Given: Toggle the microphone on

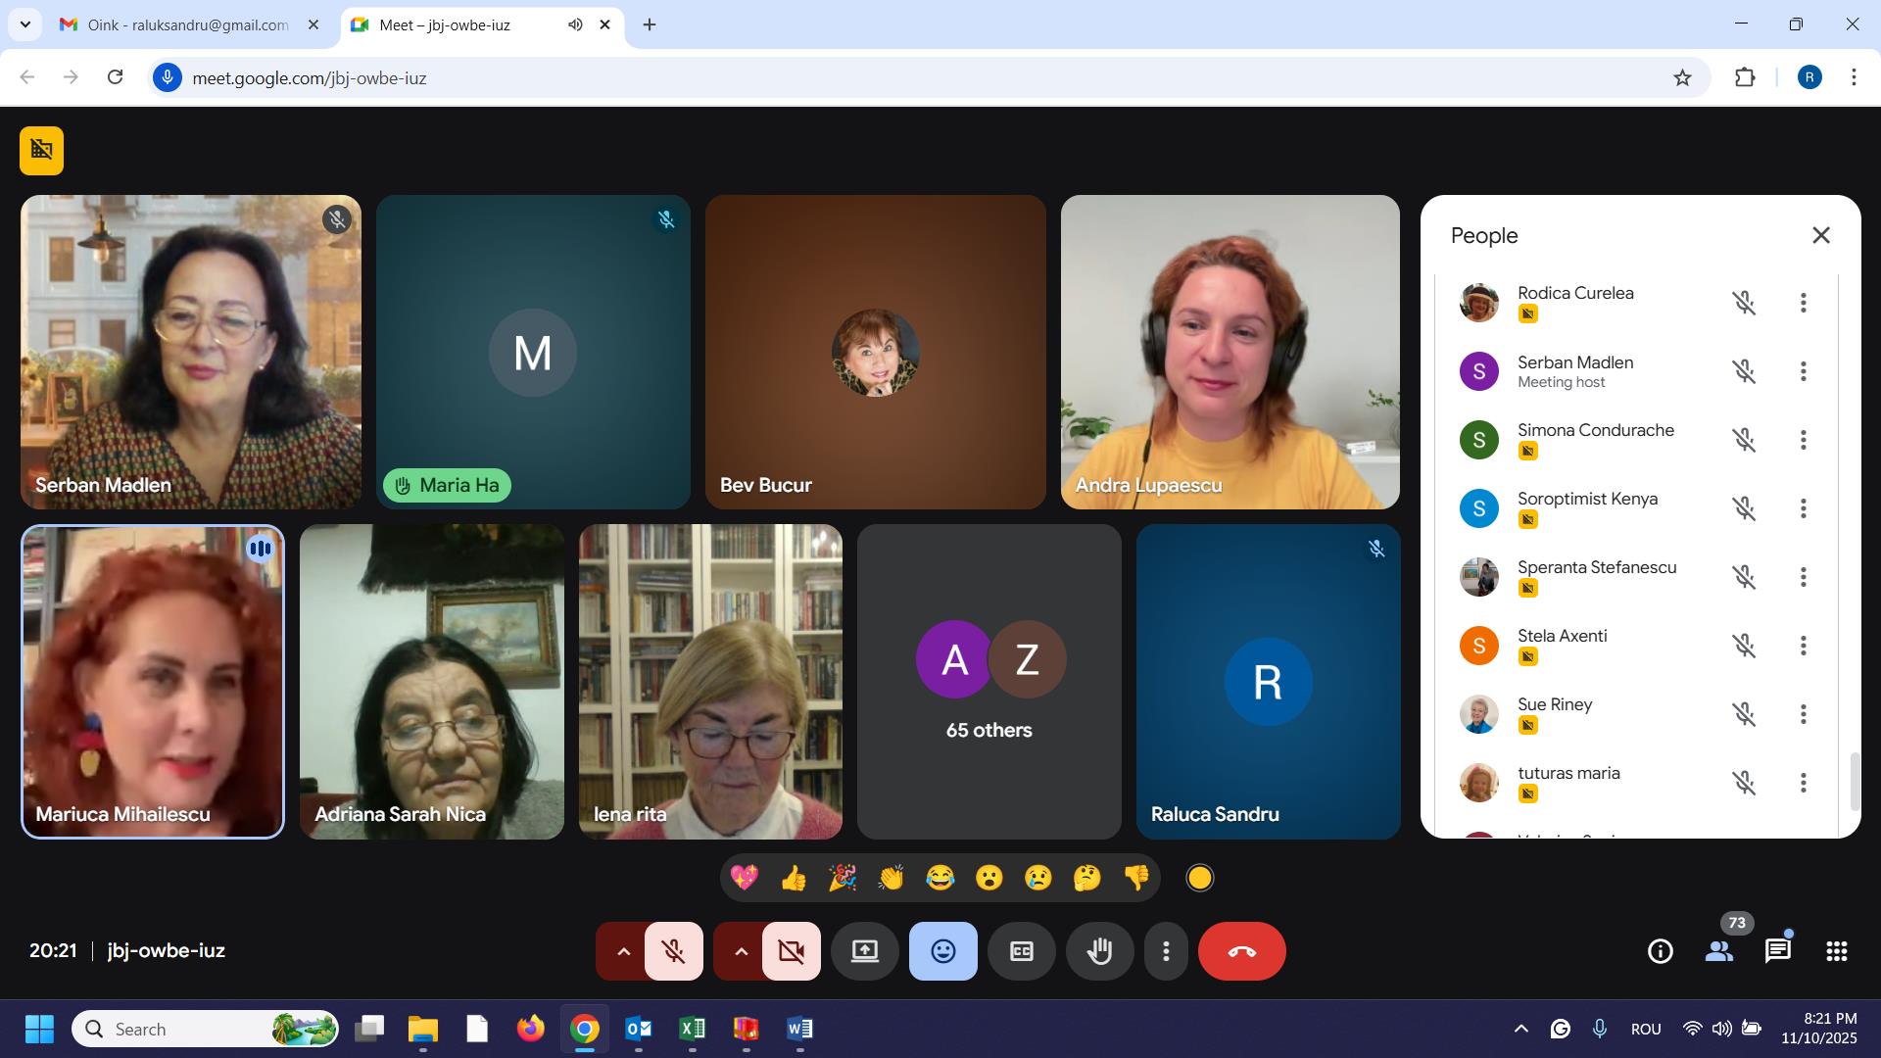Looking at the screenshot, I should coord(673,951).
